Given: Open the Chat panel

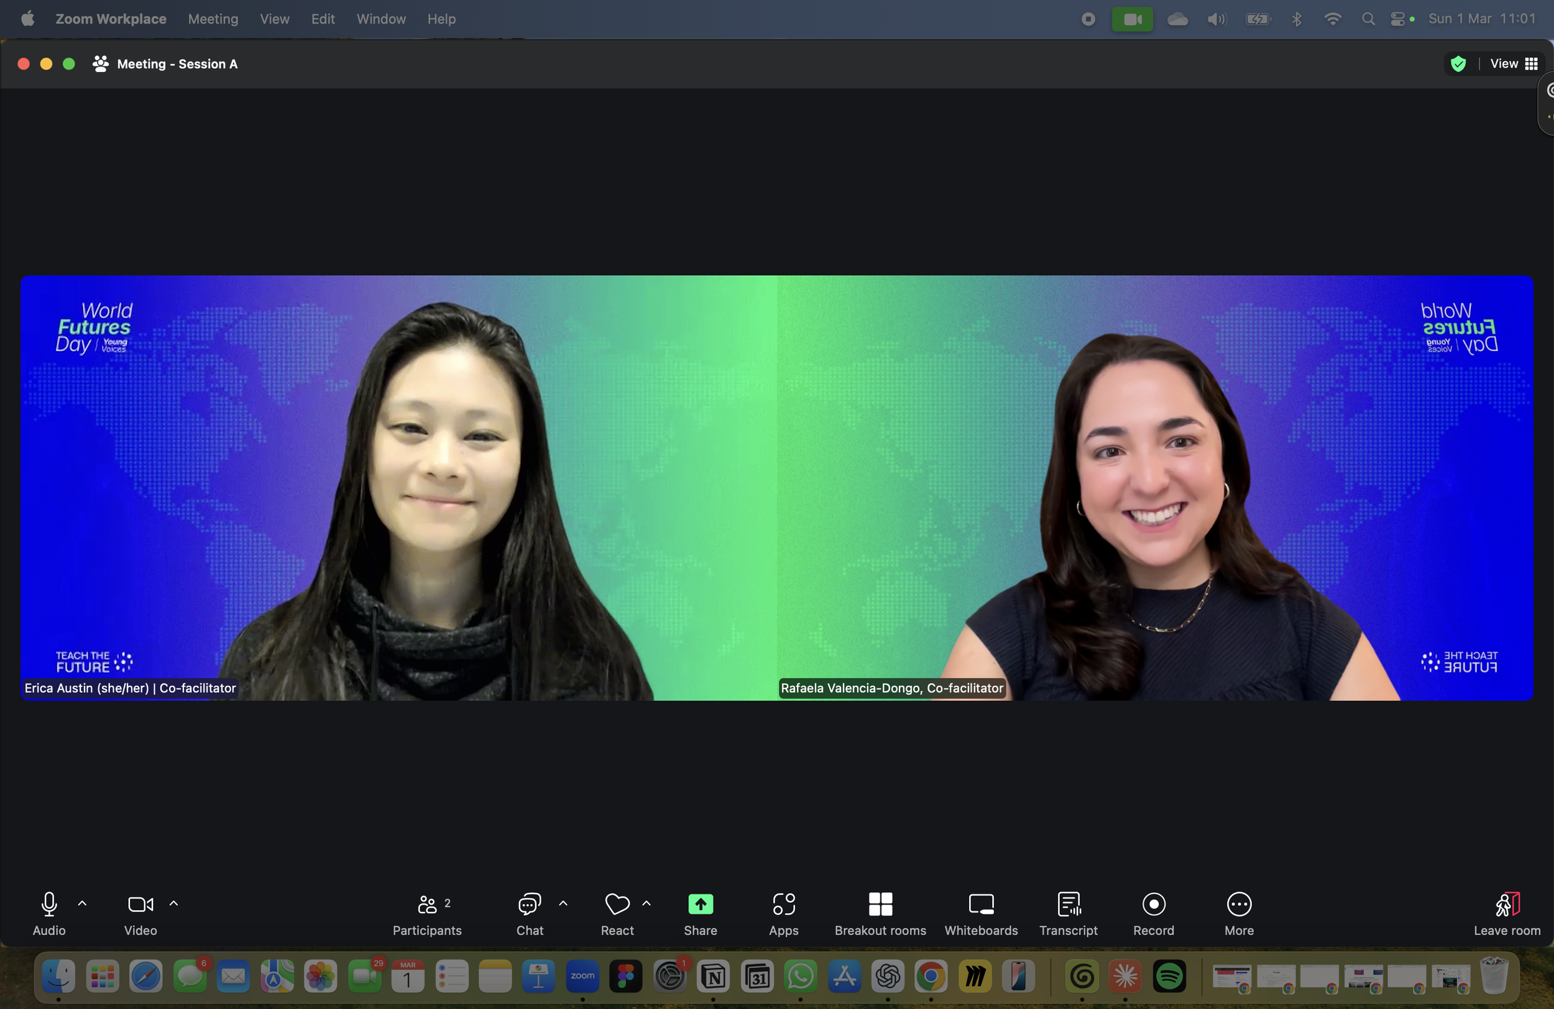Looking at the screenshot, I should click(530, 913).
